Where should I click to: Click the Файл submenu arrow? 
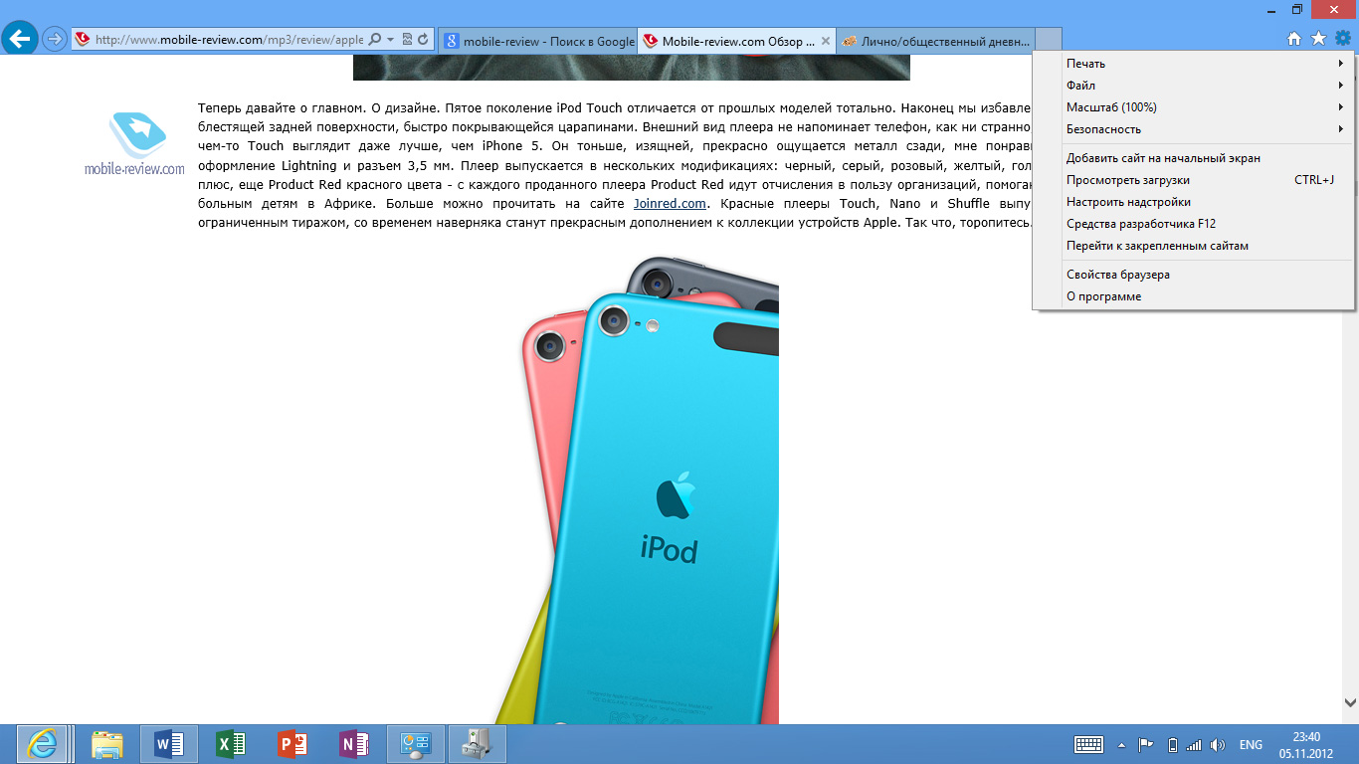pyautogui.click(x=1341, y=86)
